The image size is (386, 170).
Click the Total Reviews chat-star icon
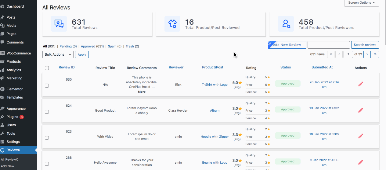(x=59, y=24)
